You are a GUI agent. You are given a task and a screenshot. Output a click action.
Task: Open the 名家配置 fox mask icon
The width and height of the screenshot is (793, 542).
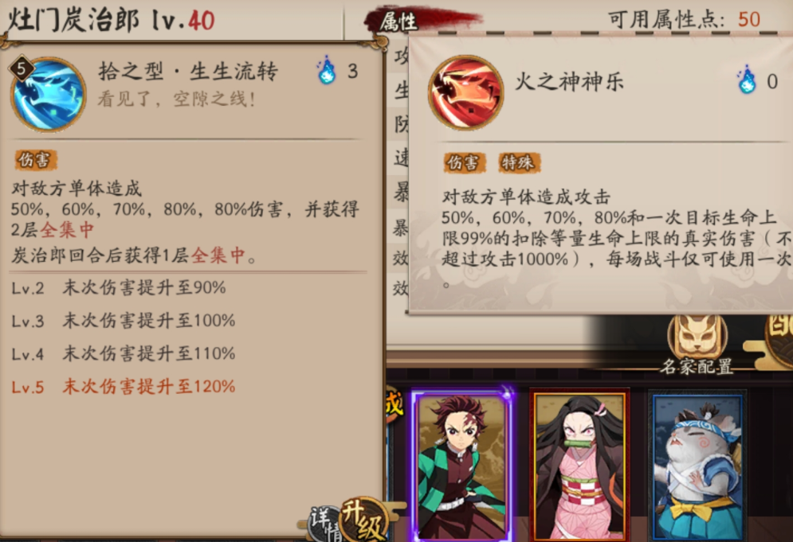pyautogui.click(x=697, y=335)
